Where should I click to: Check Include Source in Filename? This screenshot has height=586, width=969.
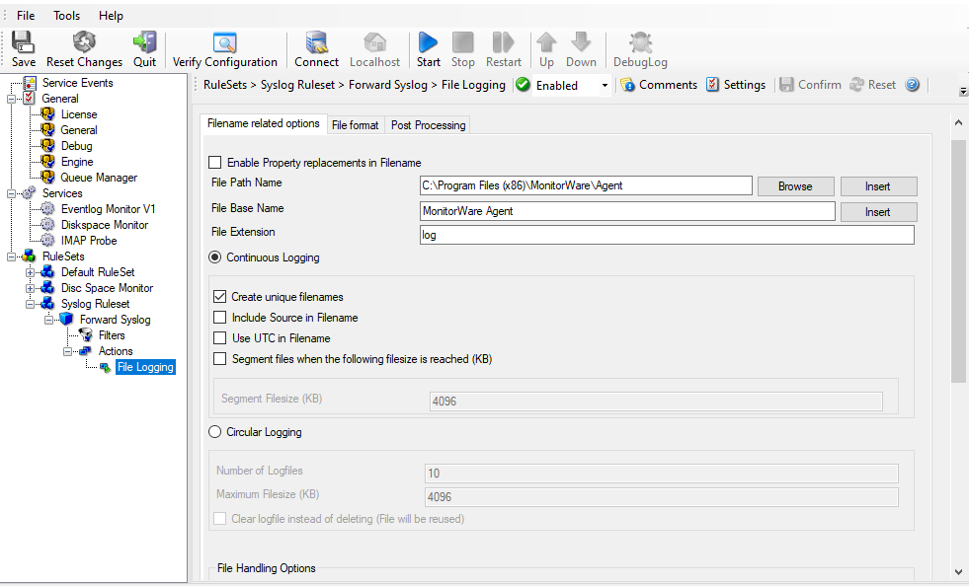tap(220, 318)
